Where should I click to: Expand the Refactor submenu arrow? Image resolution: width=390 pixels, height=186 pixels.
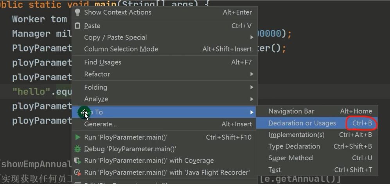pyautogui.click(x=252, y=74)
